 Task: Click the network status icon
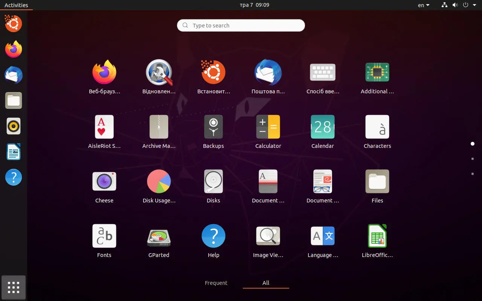(x=445, y=5)
